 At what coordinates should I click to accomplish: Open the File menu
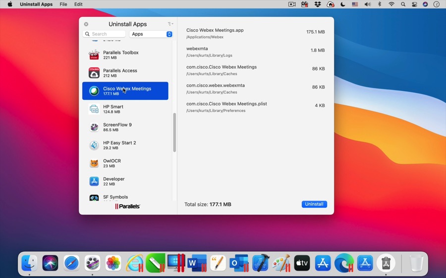[x=63, y=4]
